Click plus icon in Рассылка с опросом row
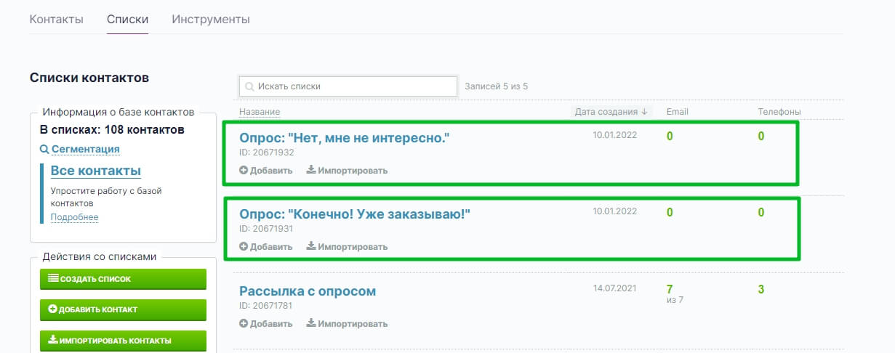 (244, 324)
